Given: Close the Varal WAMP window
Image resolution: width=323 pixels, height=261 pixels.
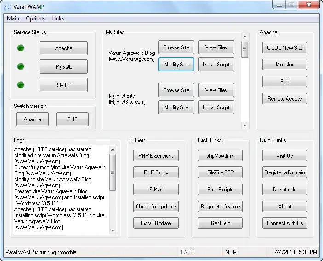Looking at the screenshot, I should (309, 5).
